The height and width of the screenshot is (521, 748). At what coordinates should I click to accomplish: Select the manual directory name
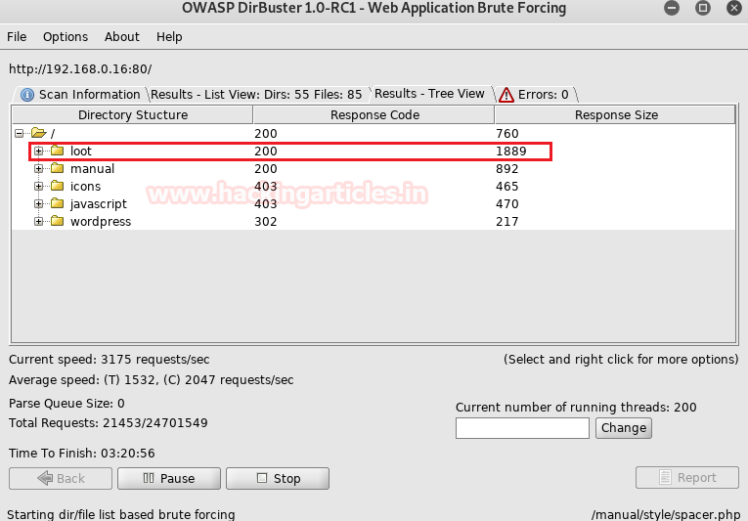93,169
